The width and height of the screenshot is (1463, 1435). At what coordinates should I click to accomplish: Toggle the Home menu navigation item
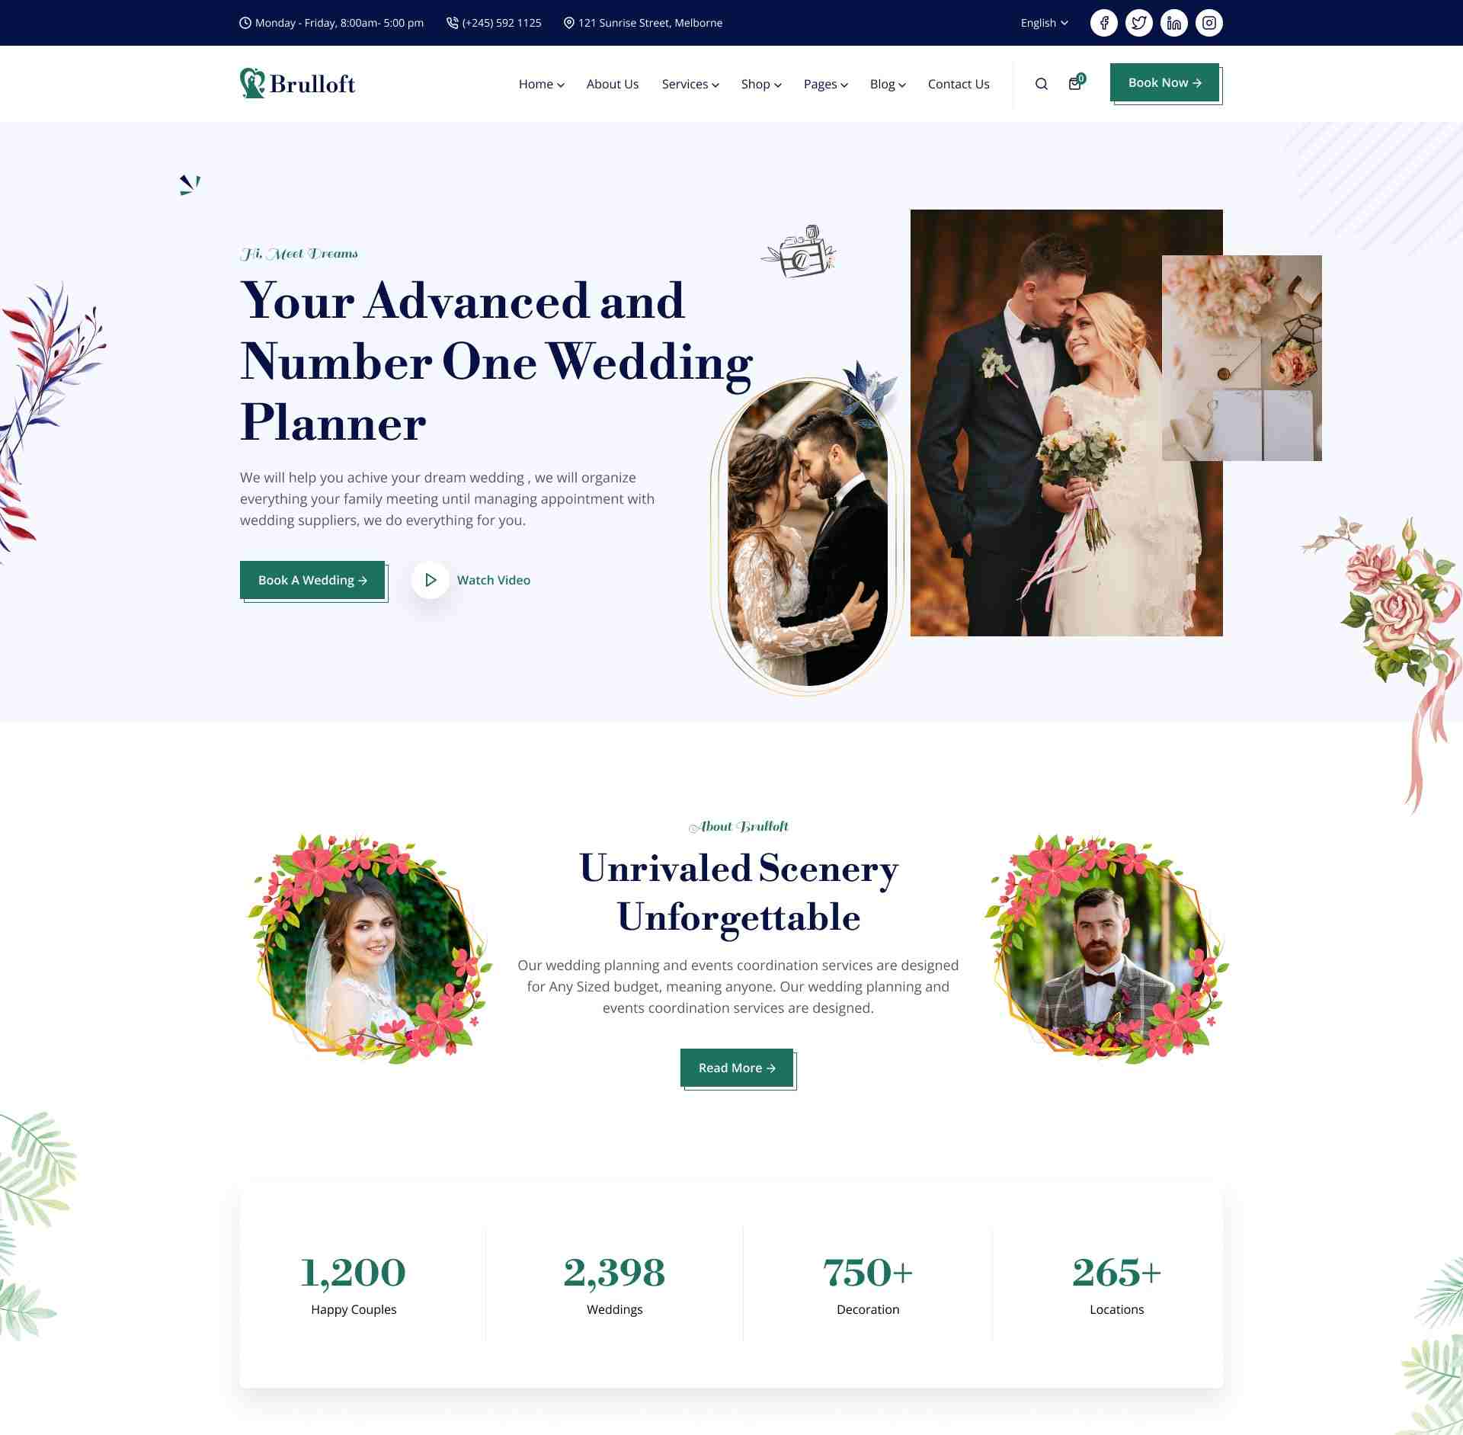540,83
